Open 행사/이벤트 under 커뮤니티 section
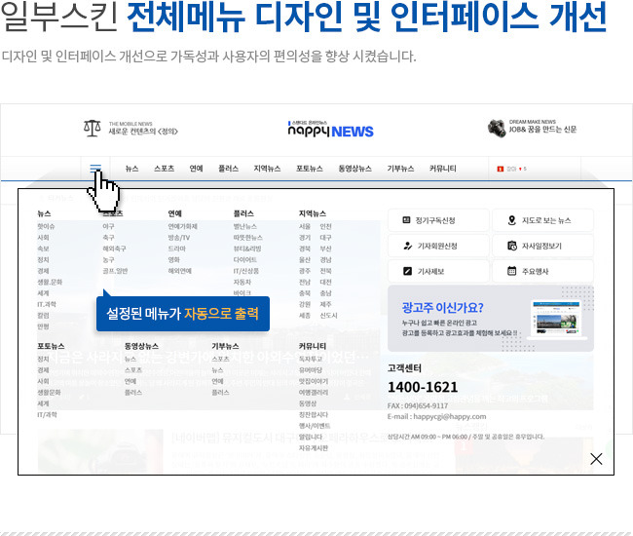 click(315, 426)
